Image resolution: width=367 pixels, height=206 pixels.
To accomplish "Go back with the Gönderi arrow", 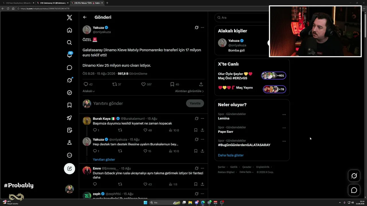I will coord(85,17).
